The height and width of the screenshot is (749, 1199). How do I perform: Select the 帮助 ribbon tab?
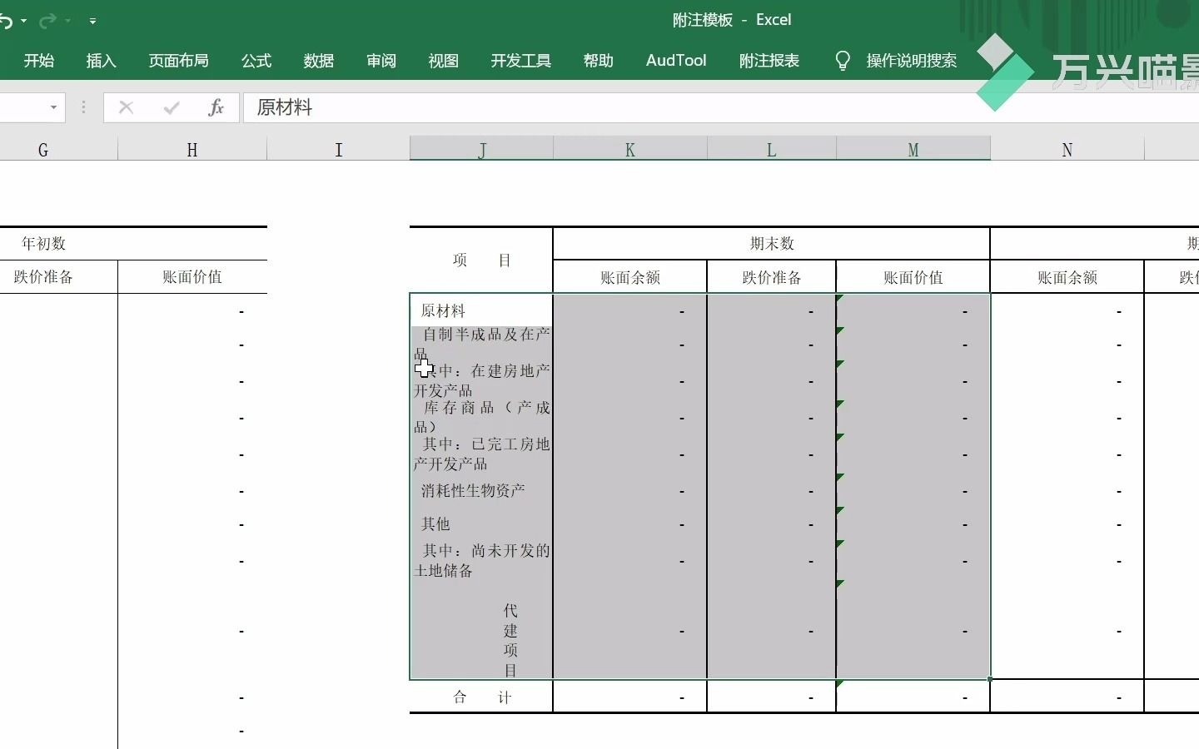599,61
